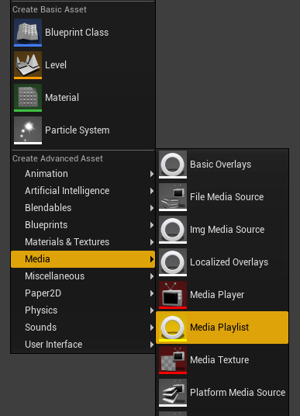This screenshot has height=416, width=300.
Task: Open the Materials & Textures submenu
Action: coord(83,242)
